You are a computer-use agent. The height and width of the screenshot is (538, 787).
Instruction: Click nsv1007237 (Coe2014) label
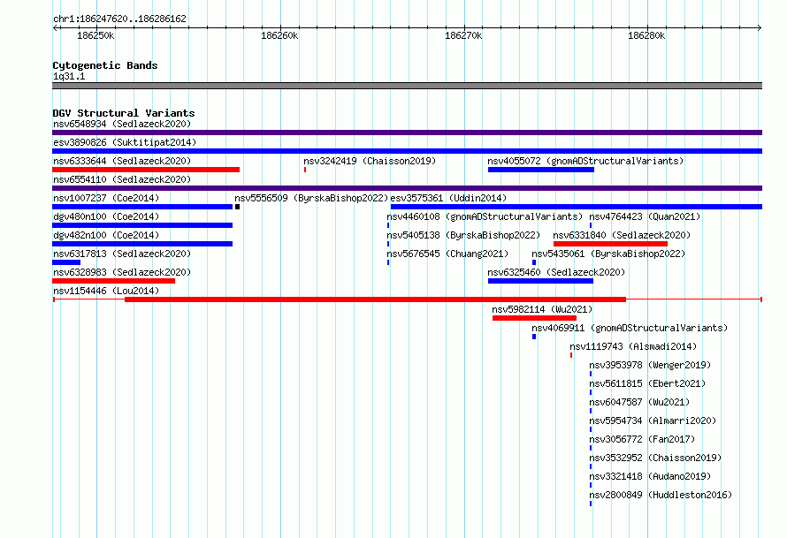(106, 198)
